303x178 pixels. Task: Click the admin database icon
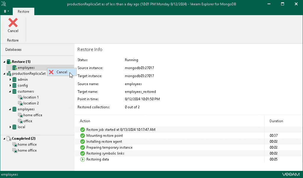coord(14,80)
